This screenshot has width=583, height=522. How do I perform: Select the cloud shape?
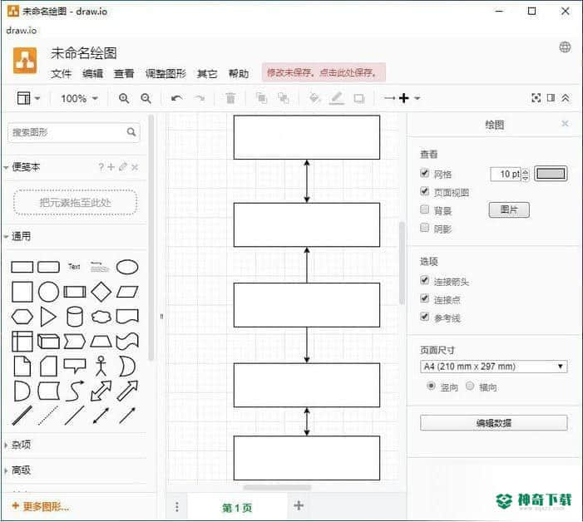click(101, 317)
